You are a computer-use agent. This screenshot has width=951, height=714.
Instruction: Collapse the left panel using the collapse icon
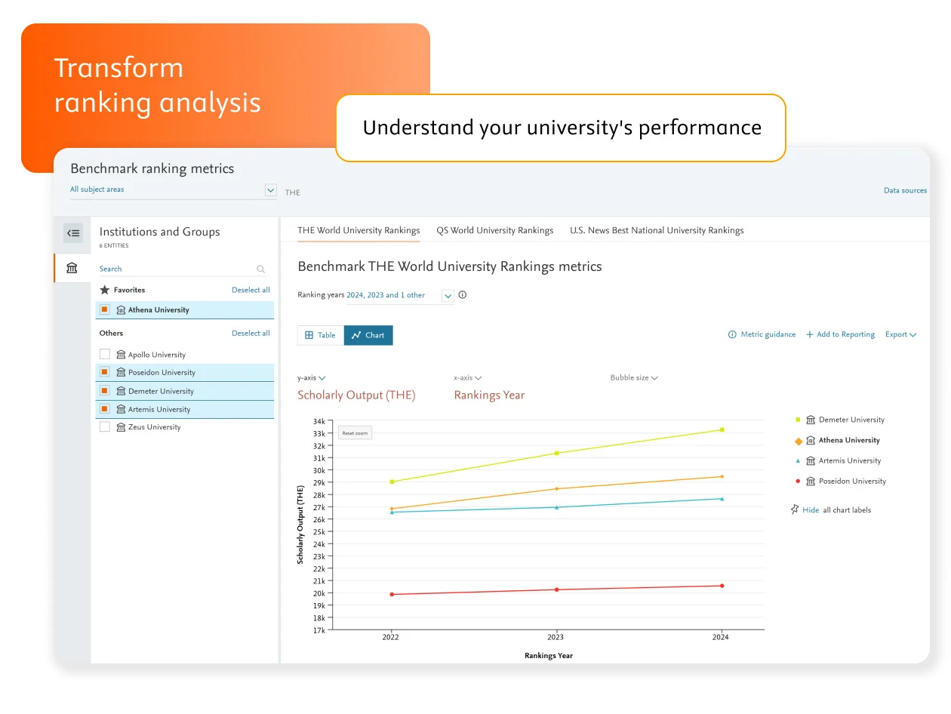tap(72, 233)
